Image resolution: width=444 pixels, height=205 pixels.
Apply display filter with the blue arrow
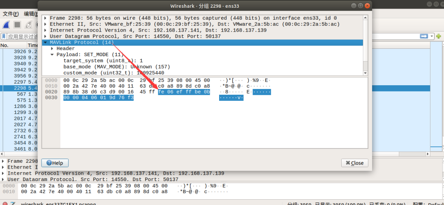(x=424, y=36)
